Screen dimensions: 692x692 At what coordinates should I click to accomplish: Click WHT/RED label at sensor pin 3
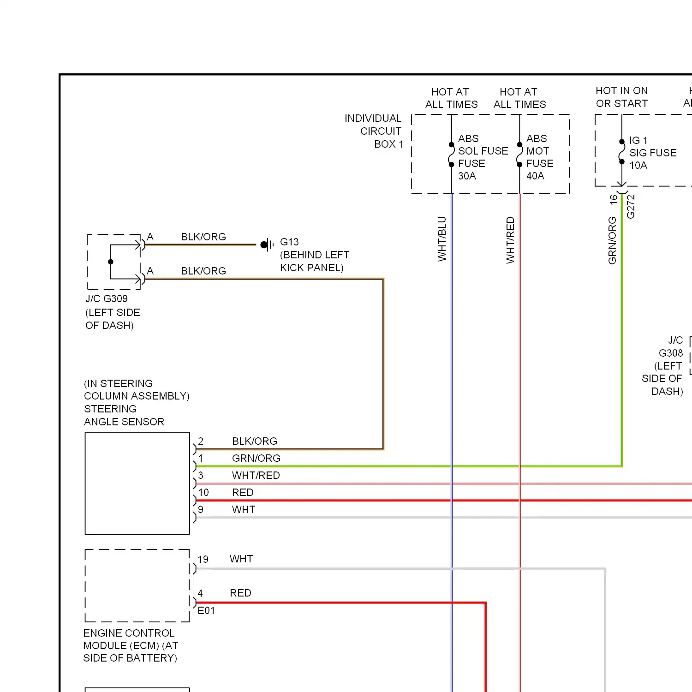(x=256, y=476)
